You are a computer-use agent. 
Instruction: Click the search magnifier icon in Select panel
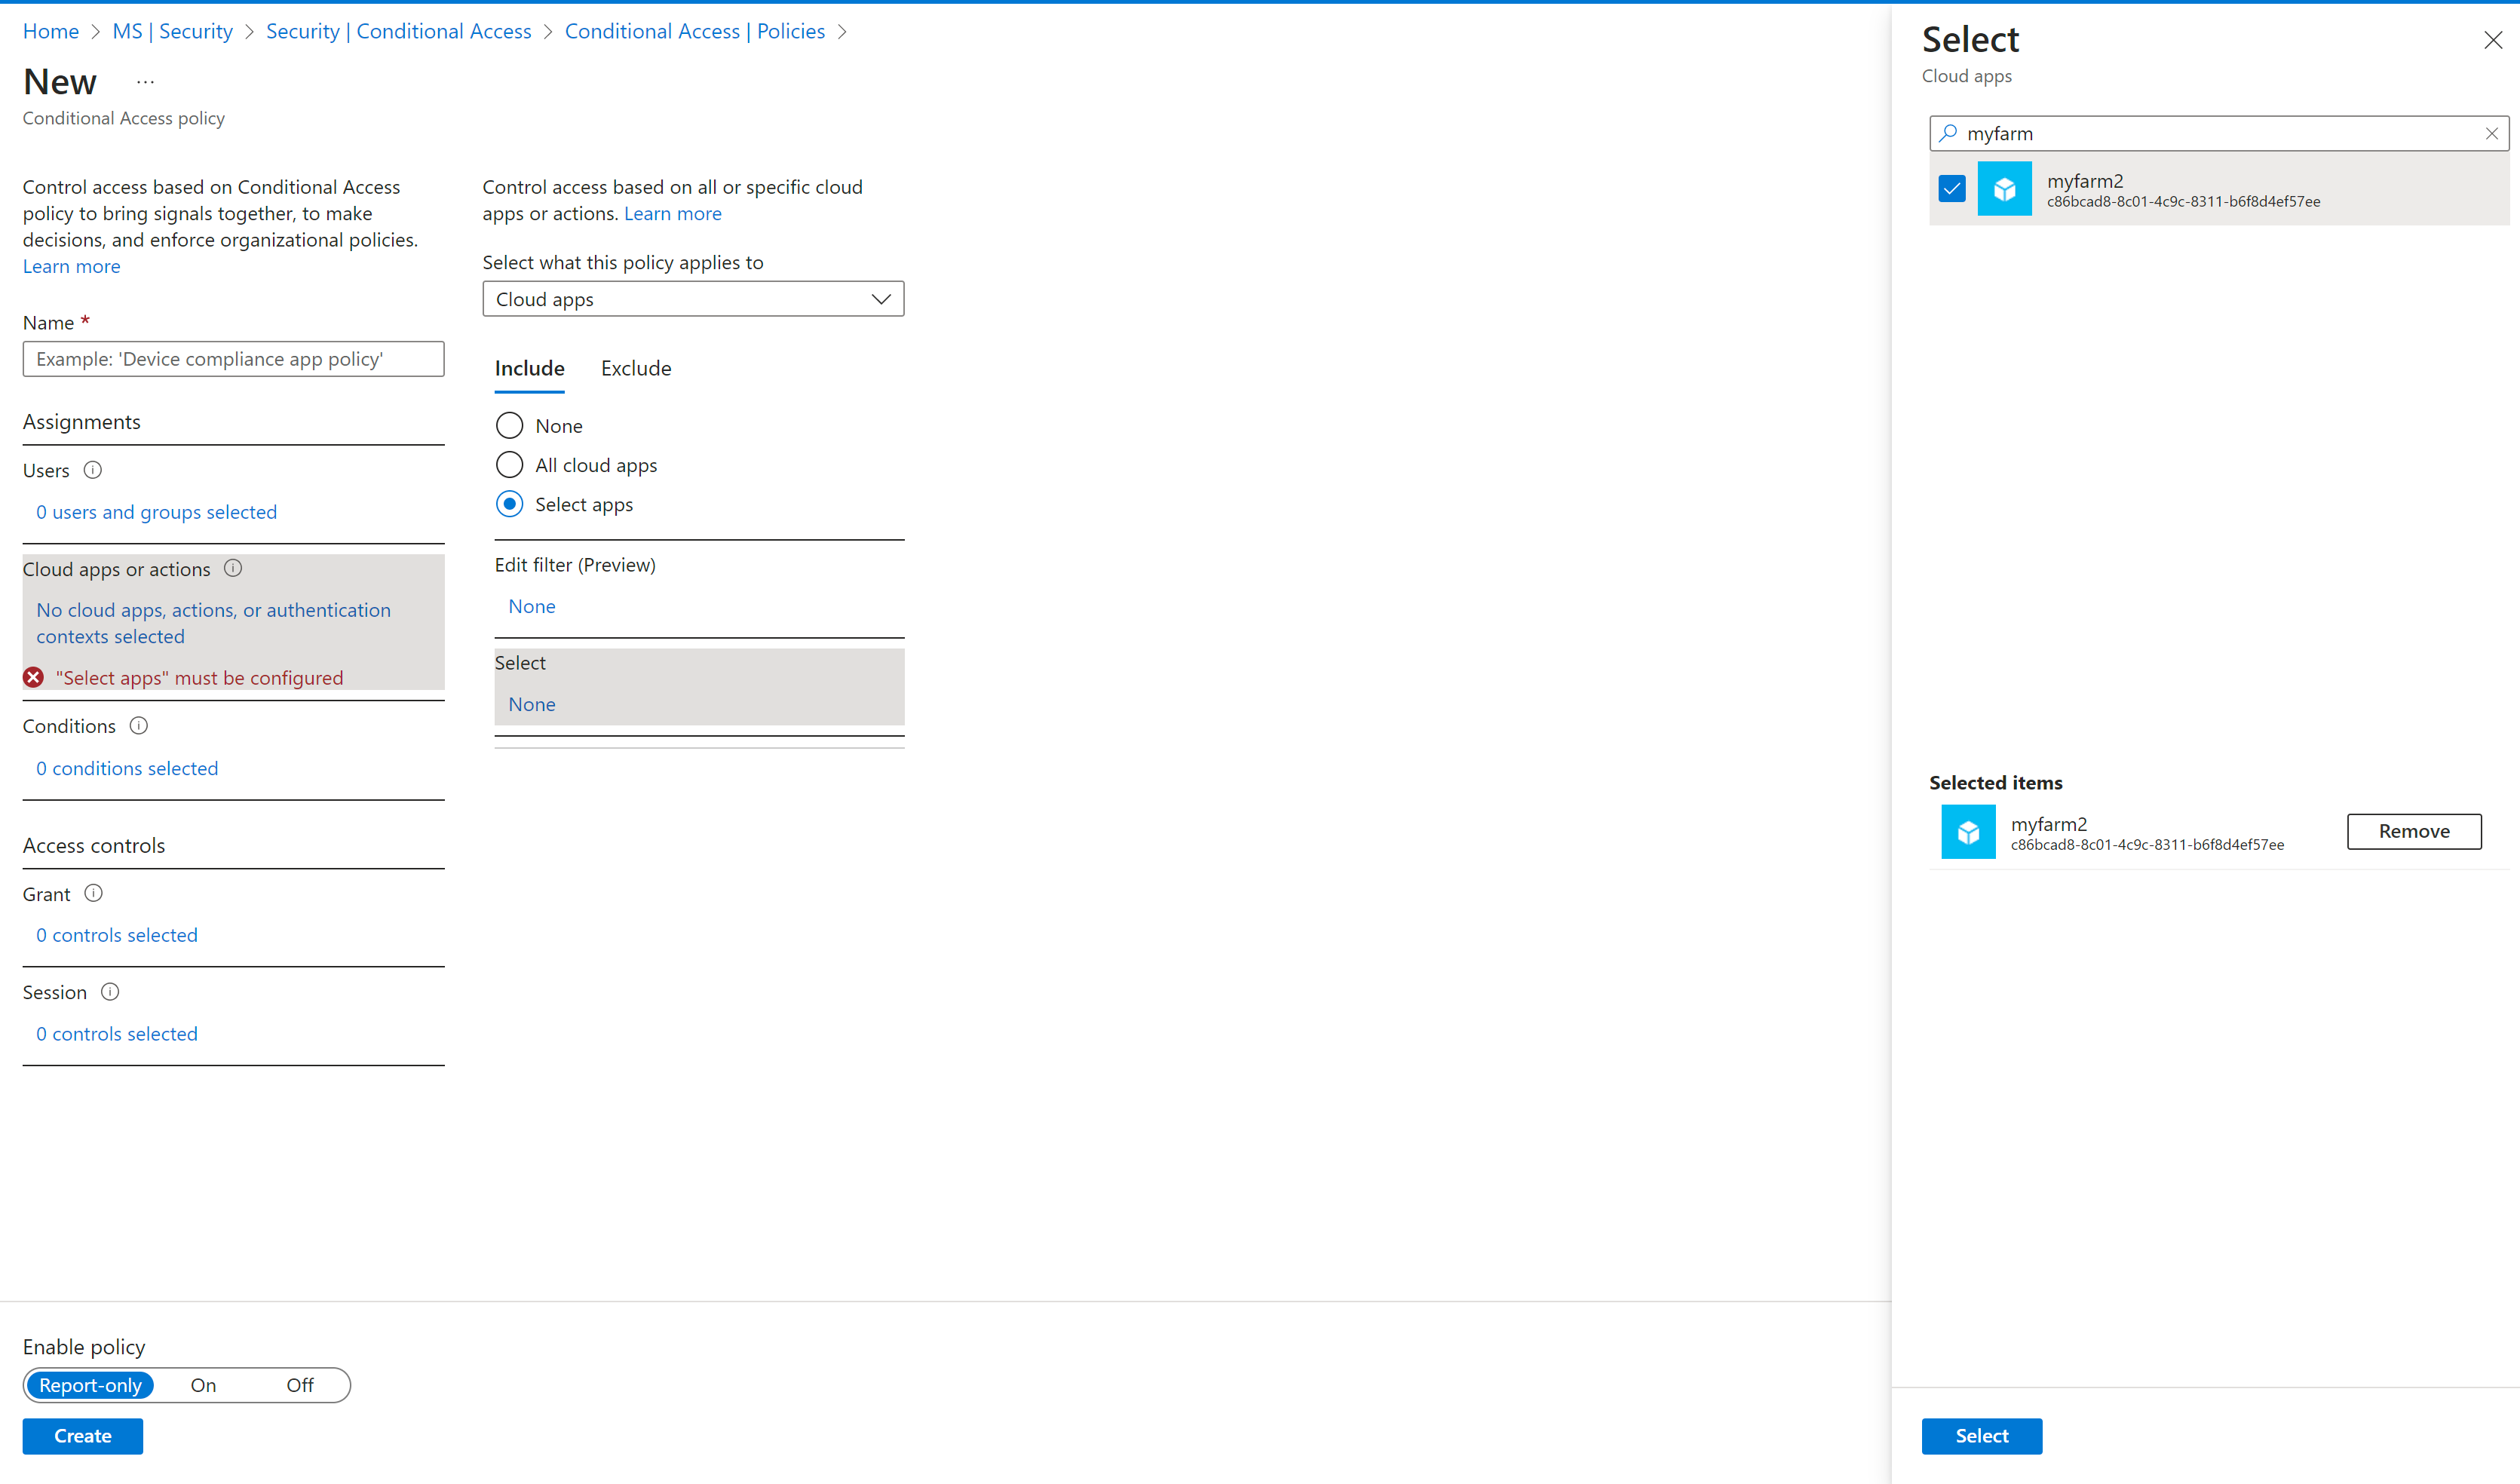click(x=1948, y=133)
